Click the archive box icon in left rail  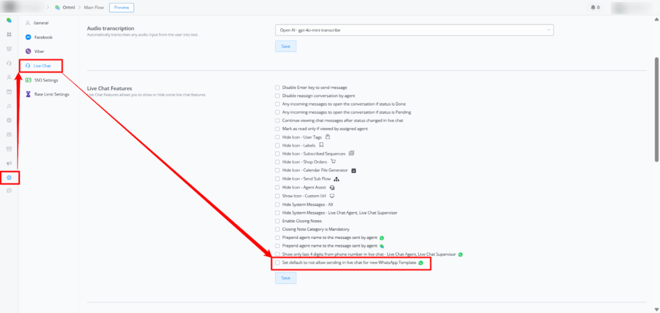9,149
